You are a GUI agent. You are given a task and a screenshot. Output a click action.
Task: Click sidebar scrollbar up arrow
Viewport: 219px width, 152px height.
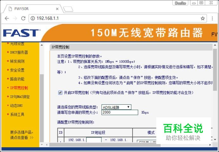42,45
